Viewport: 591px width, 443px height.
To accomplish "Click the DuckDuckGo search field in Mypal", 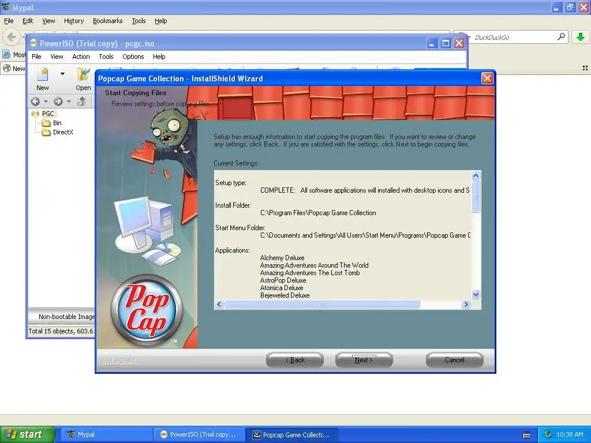I will click(513, 37).
